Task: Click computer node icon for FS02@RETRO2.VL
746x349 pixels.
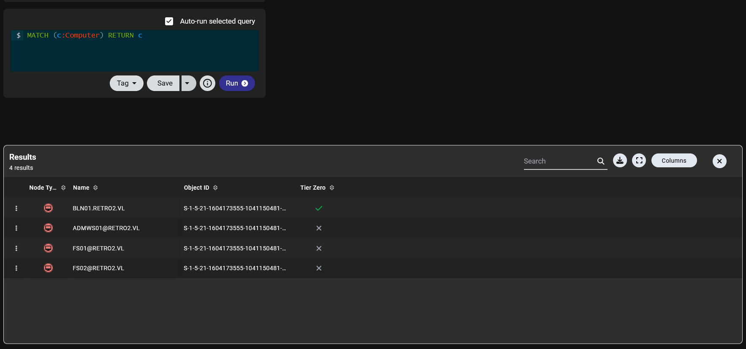Action: pyautogui.click(x=49, y=268)
